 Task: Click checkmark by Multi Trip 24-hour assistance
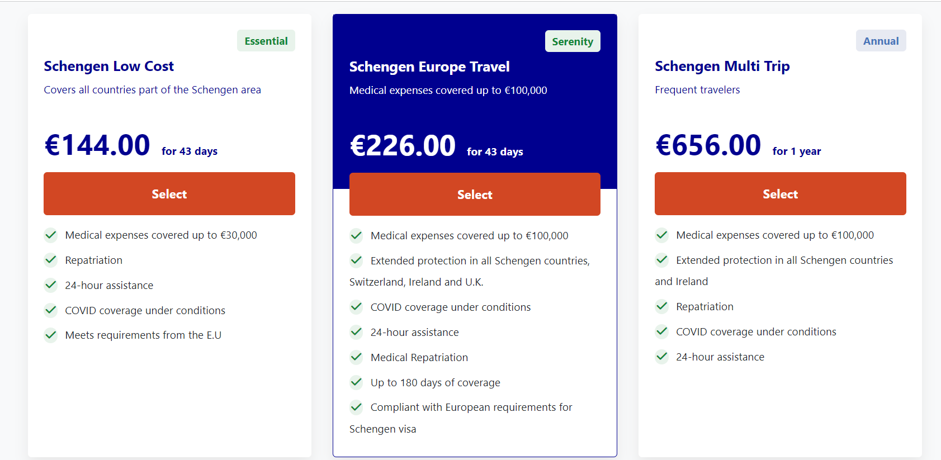[662, 357]
